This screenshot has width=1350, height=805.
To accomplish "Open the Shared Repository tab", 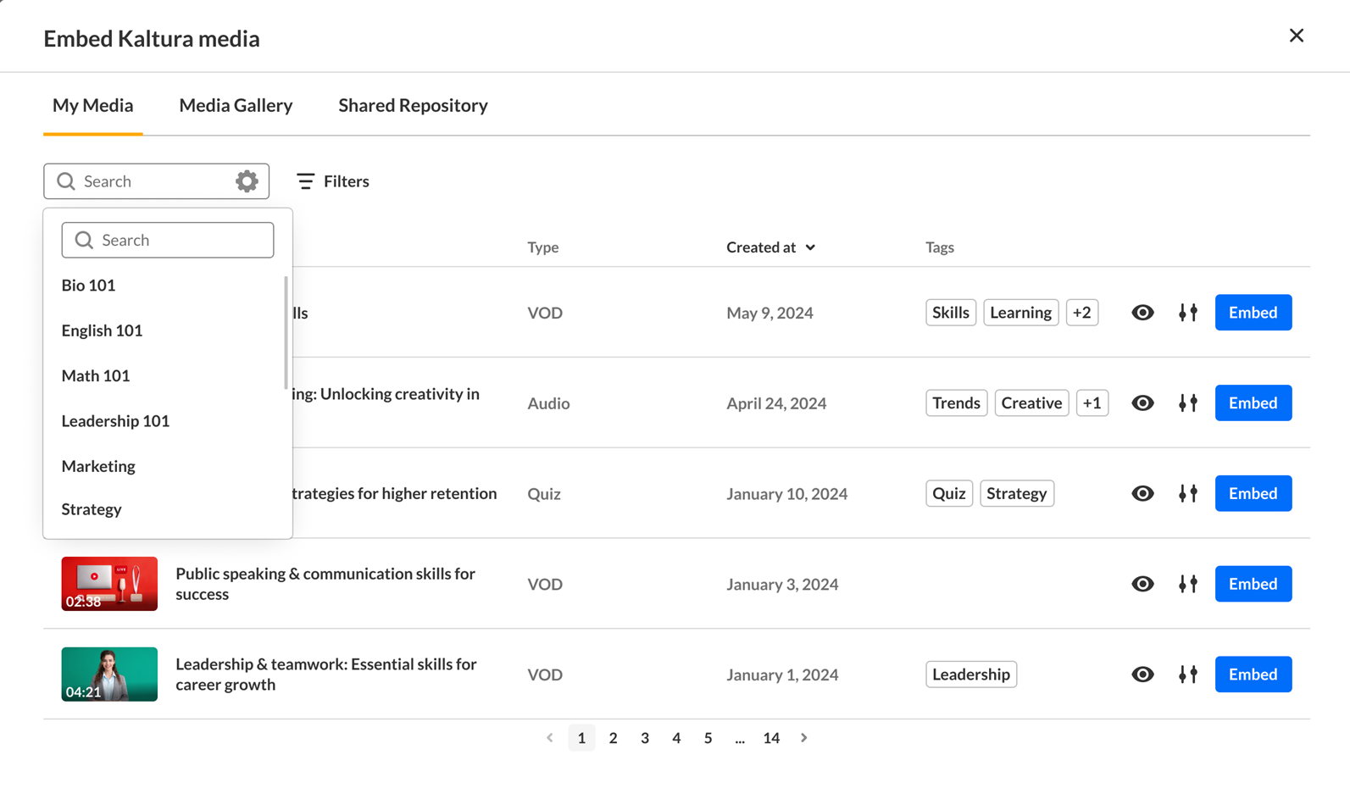I will point(413,105).
